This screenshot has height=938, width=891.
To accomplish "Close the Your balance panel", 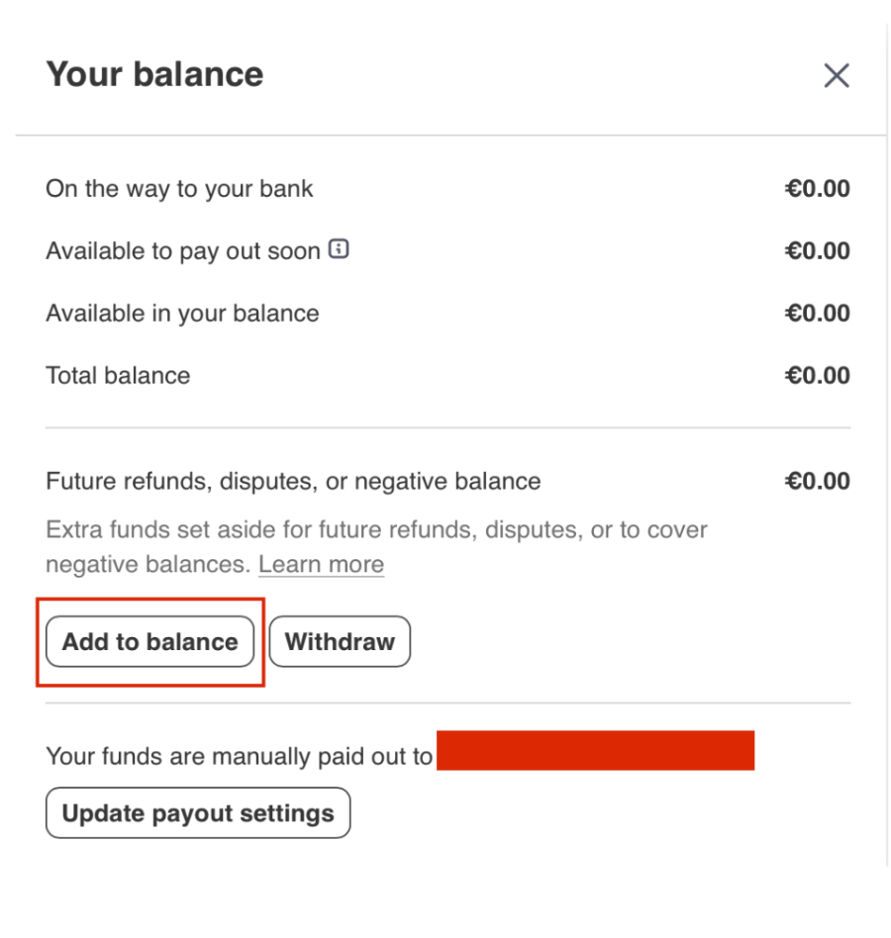I will [x=837, y=75].
